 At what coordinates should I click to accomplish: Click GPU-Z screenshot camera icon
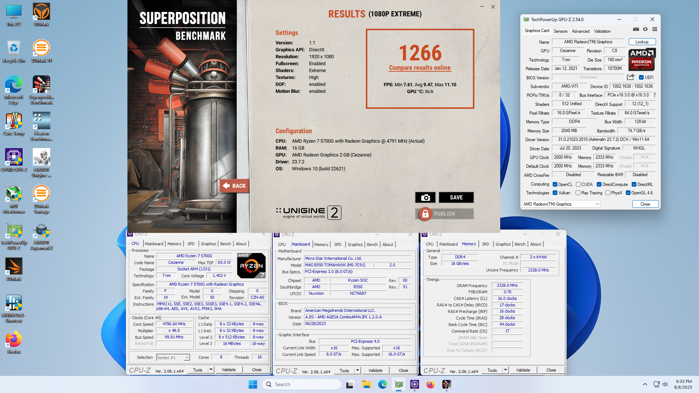pyautogui.click(x=636, y=29)
